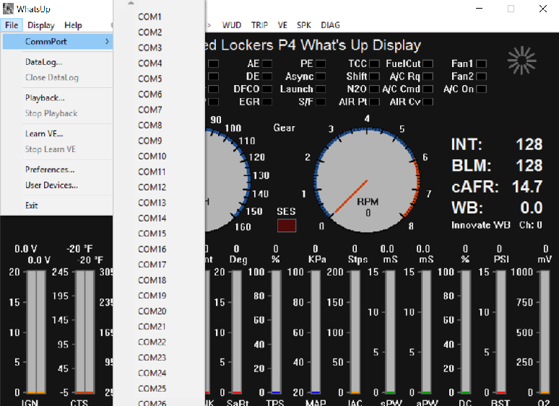Click the BST bar gauge

[x=499, y=332]
